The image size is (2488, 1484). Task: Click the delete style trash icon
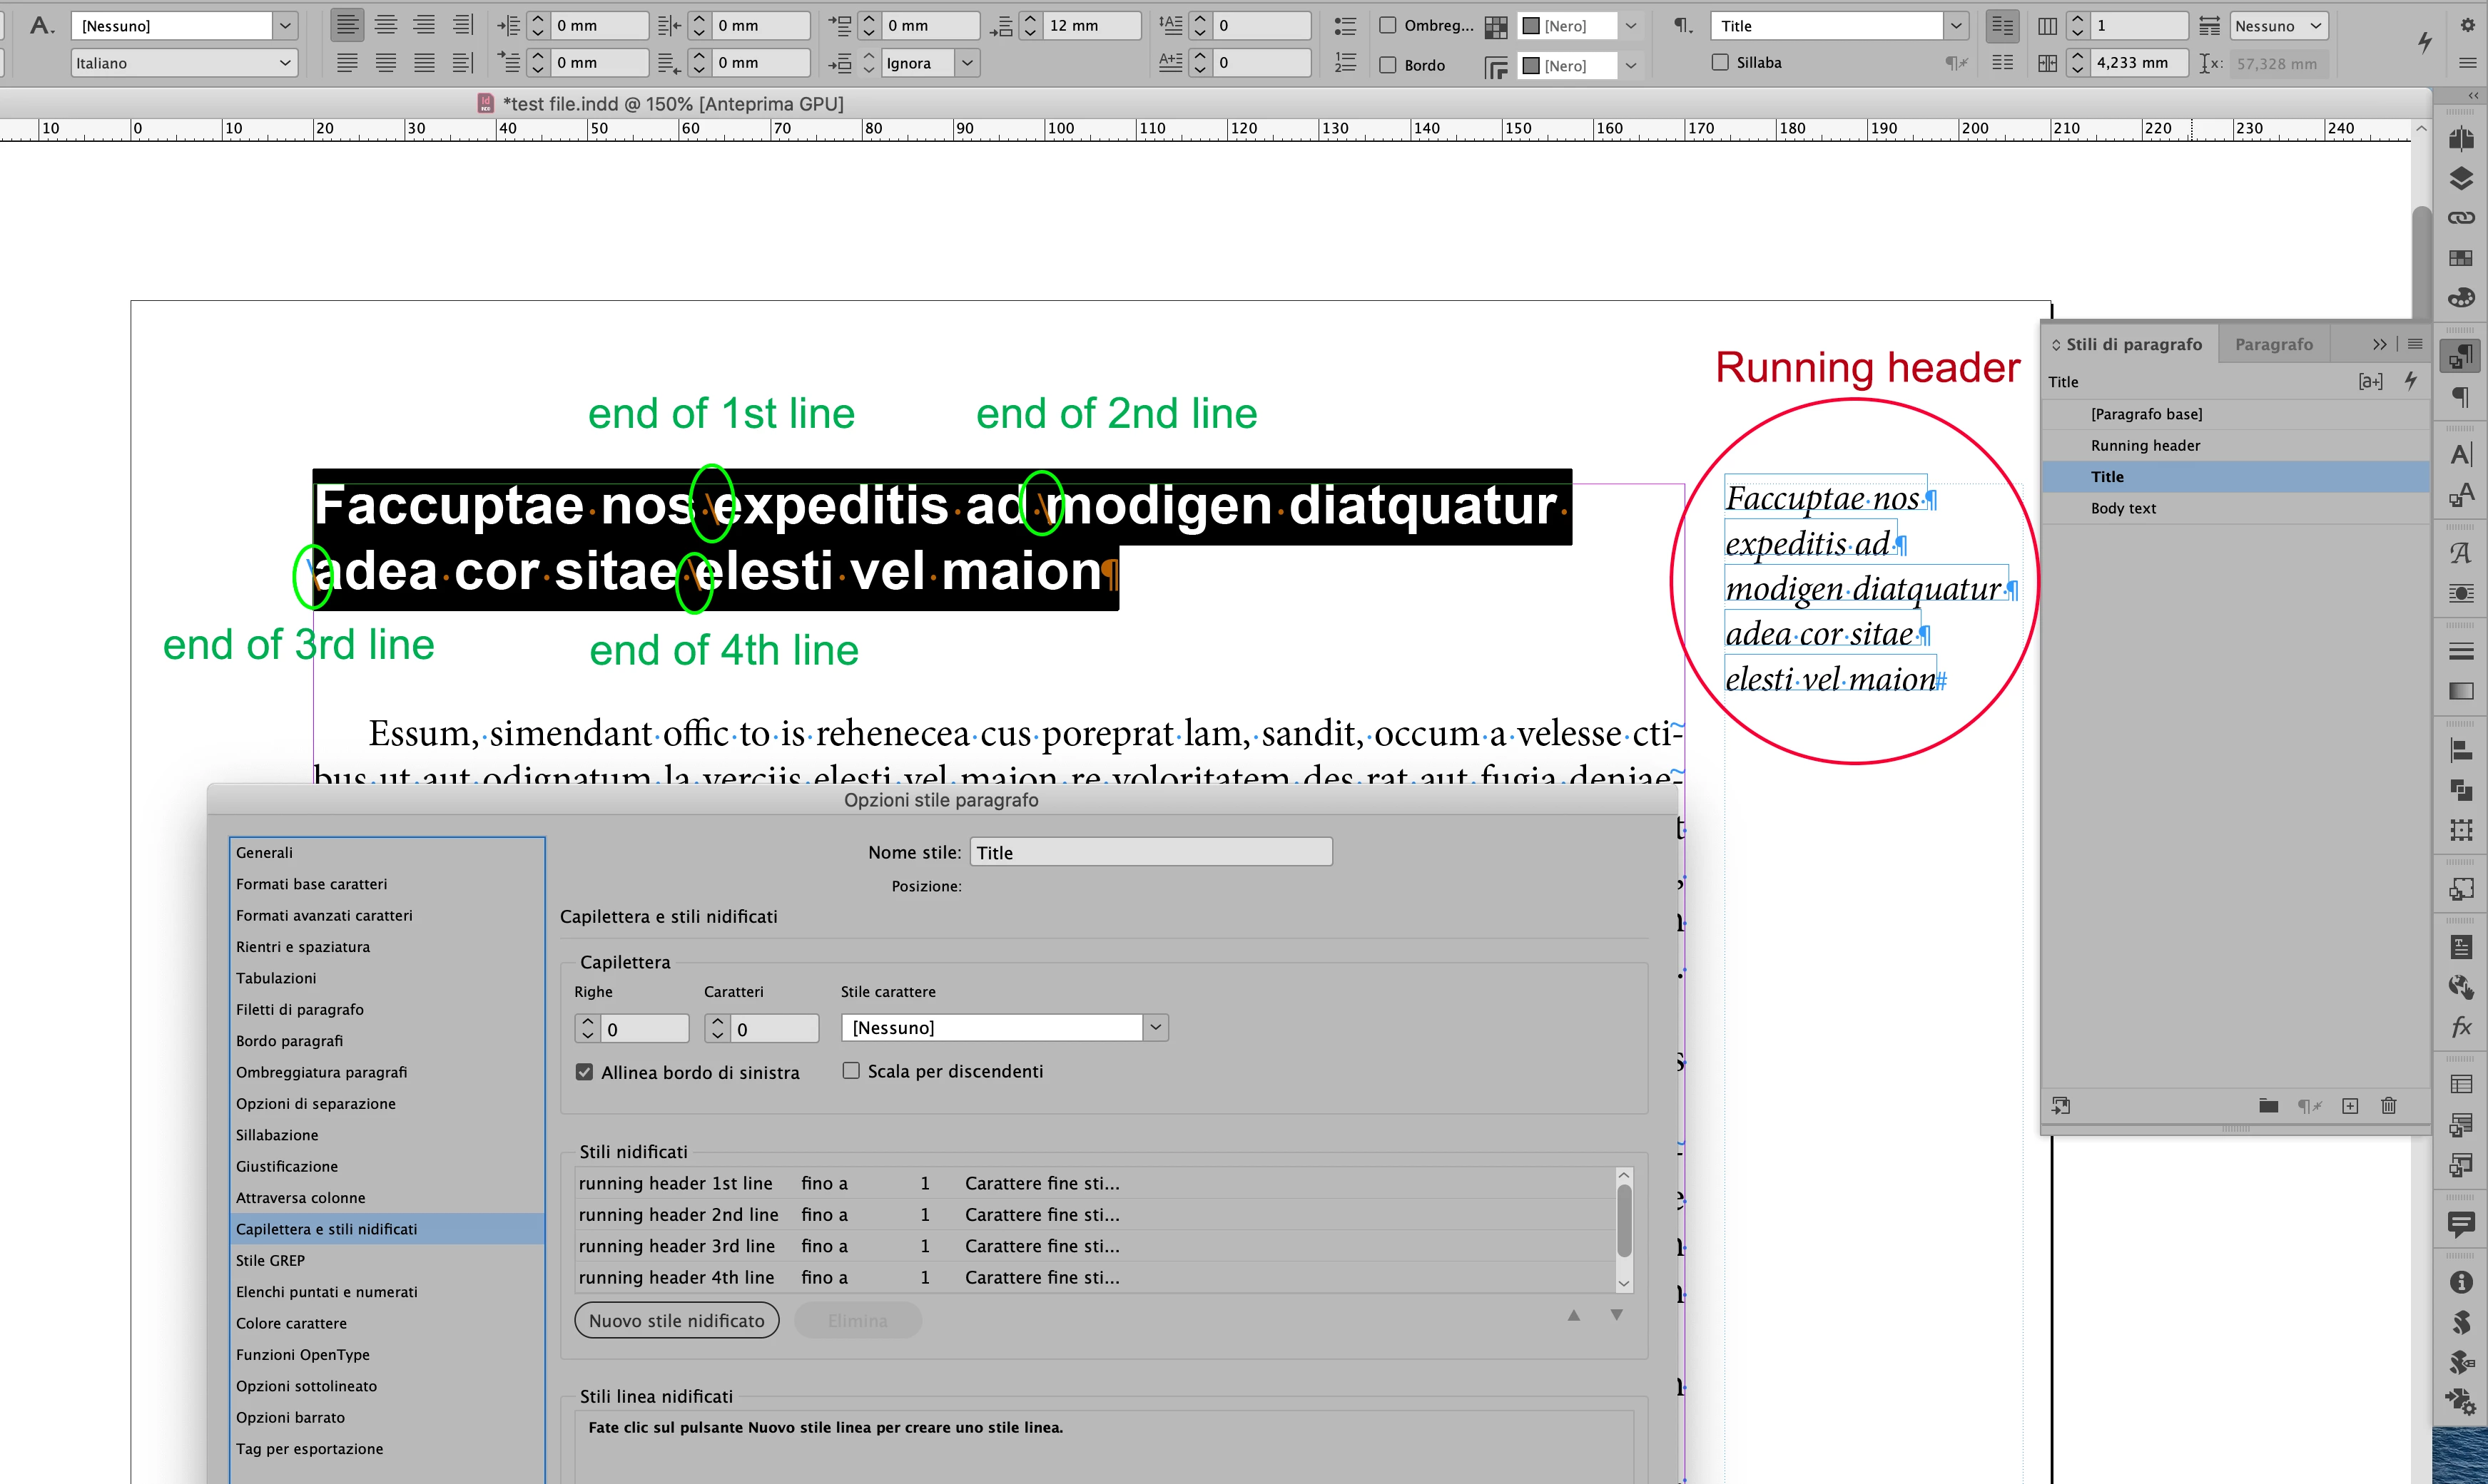(2388, 1105)
